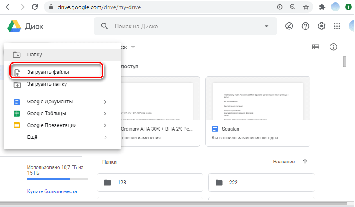Expand the Ещё submenu
The width and height of the screenshot is (355, 207).
pos(105,137)
